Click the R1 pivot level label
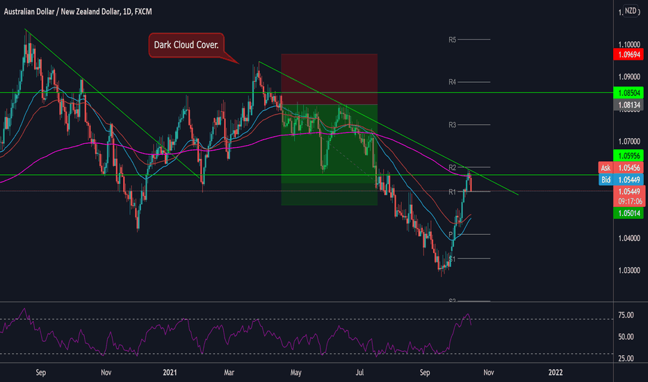This screenshot has height=382, width=648. click(453, 192)
